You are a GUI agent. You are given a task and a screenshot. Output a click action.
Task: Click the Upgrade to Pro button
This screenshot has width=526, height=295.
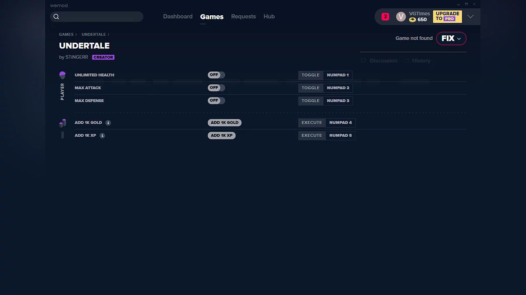[447, 17]
